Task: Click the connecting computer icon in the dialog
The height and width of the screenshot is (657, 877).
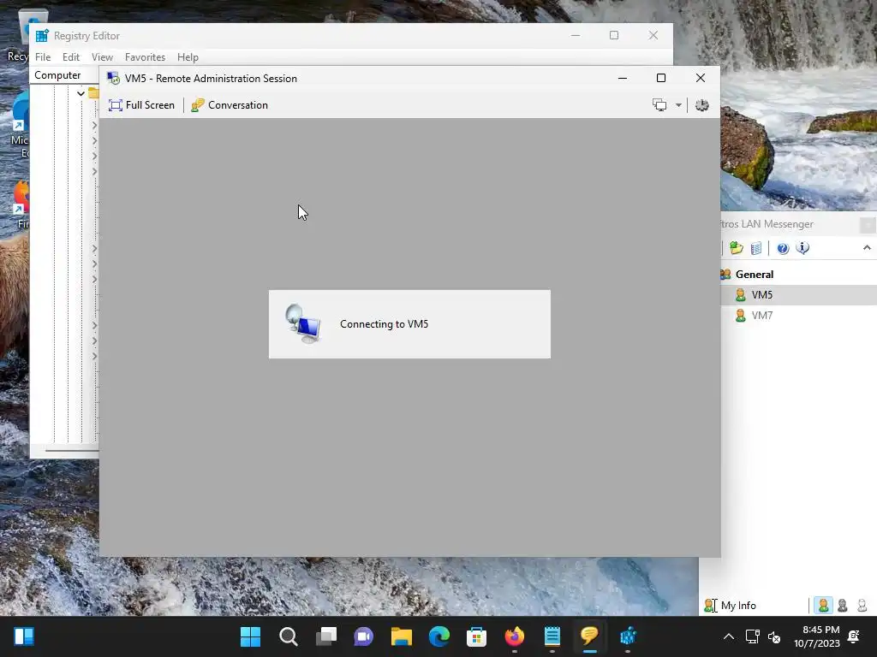Action: point(303,323)
